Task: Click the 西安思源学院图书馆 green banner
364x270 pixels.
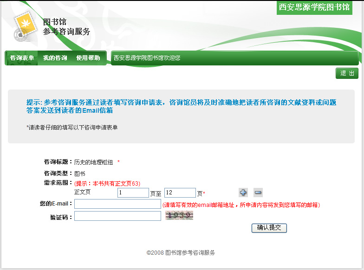Action: (x=314, y=7)
